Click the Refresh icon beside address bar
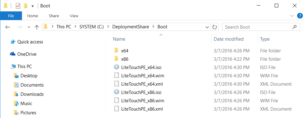 pyautogui.click(x=214, y=27)
